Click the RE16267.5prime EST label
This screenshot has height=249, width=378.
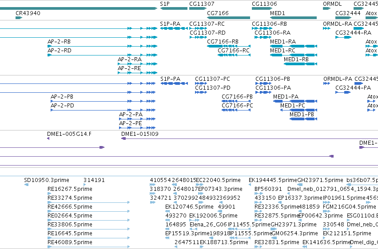click(x=70, y=189)
